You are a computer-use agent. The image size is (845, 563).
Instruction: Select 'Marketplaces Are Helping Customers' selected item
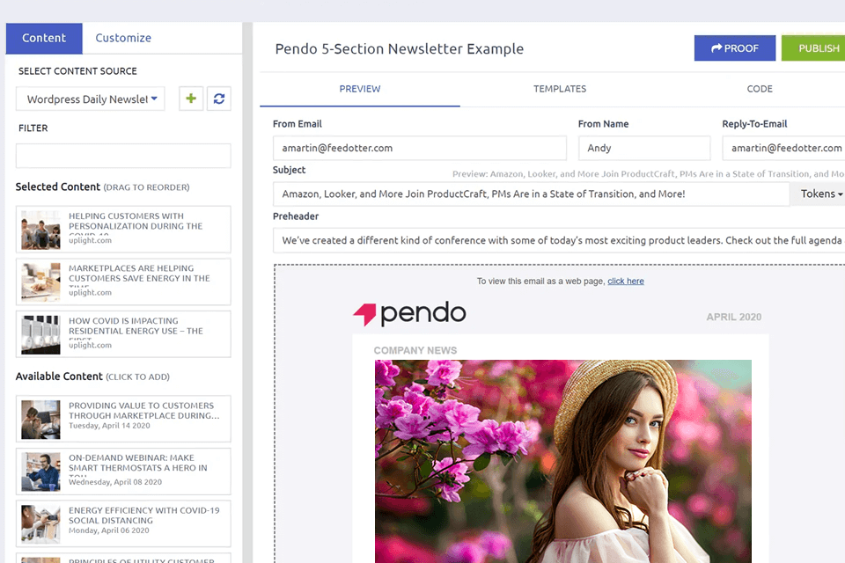coord(123,281)
